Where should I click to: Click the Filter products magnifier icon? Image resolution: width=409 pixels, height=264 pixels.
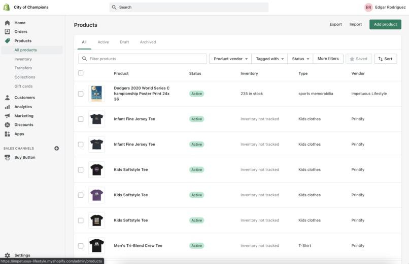84,59
